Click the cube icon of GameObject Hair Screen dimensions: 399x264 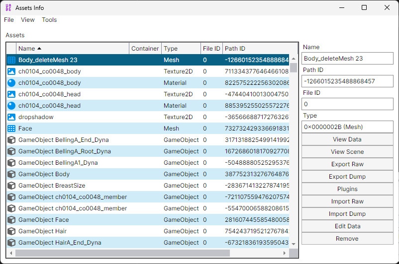[11, 231]
